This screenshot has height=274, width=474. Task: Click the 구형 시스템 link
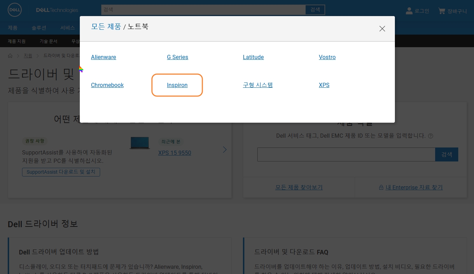click(x=258, y=85)
